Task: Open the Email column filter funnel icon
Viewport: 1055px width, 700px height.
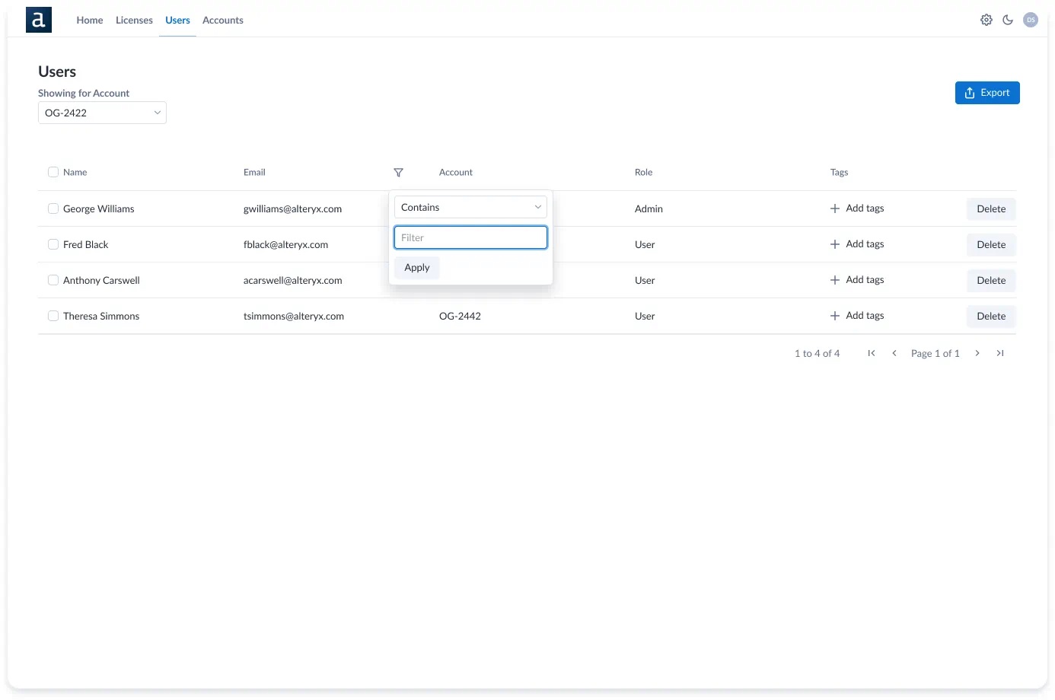Action: (x=398, y=172)
